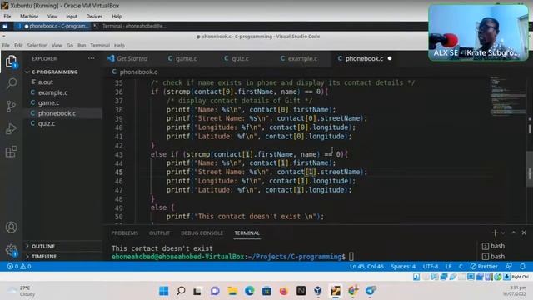Open the Extensions view
533x300 pixels.
click(x=11, y=152)
